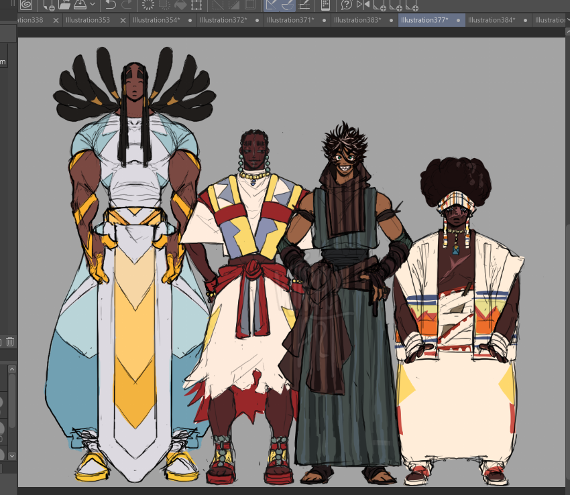570x495 pixels.
Task: Click the Scale/Rotate transform icon
Action: [196, 5]
